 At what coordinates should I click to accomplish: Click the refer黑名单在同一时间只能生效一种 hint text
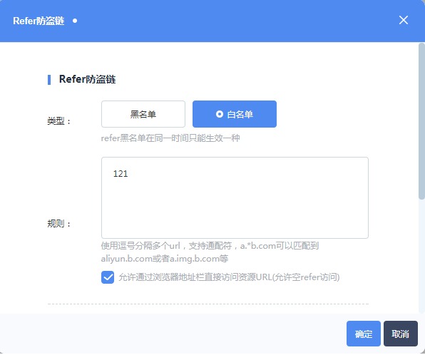click(170, 138)
